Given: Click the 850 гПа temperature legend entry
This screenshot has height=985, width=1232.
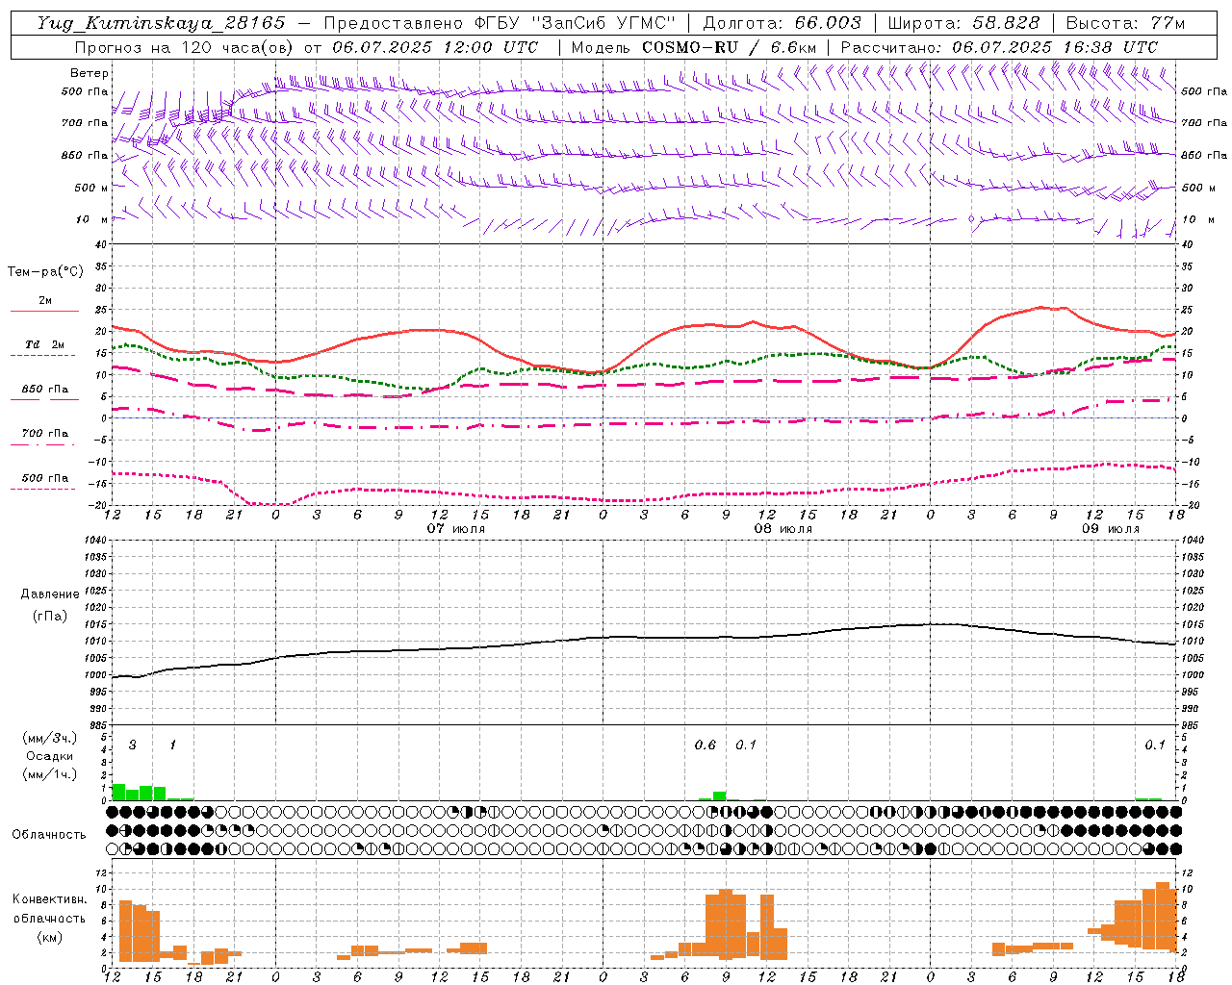Looking at the screenshot, I should point(45,390).
